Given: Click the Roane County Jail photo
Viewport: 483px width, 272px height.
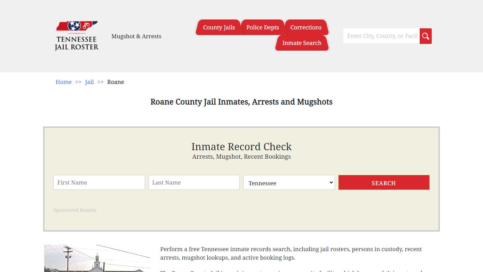Looking at the screenshot, I should point(97,259).
